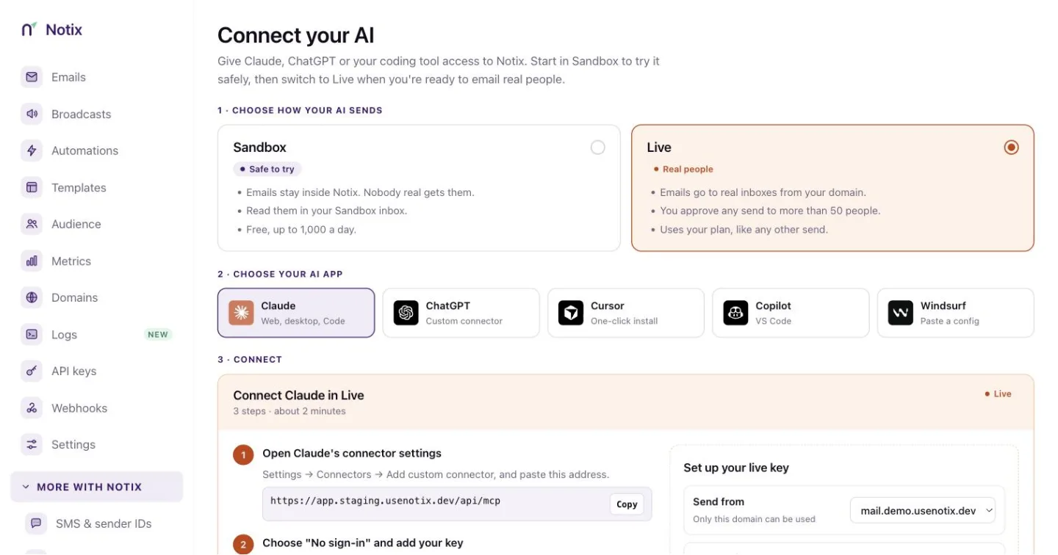Click the Broadcasts megaphone icon
This screenshot has height=555, width=1058.
[x=32, y=114]
